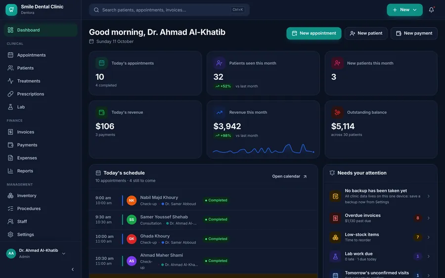Open Lab in sidebar
This screenshot has height=278, width=445.
[x=41, y=107]
